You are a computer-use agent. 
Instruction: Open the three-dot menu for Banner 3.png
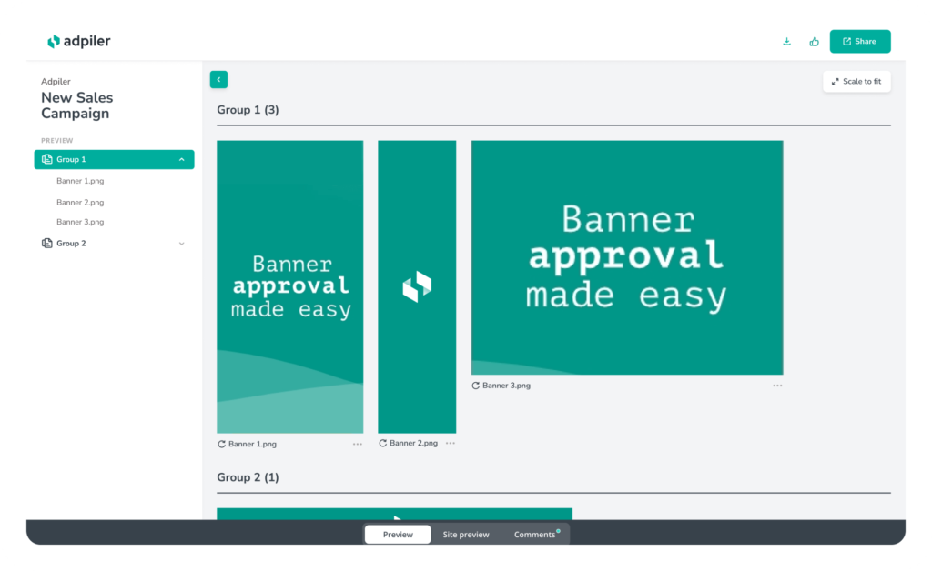pos(777,386)
